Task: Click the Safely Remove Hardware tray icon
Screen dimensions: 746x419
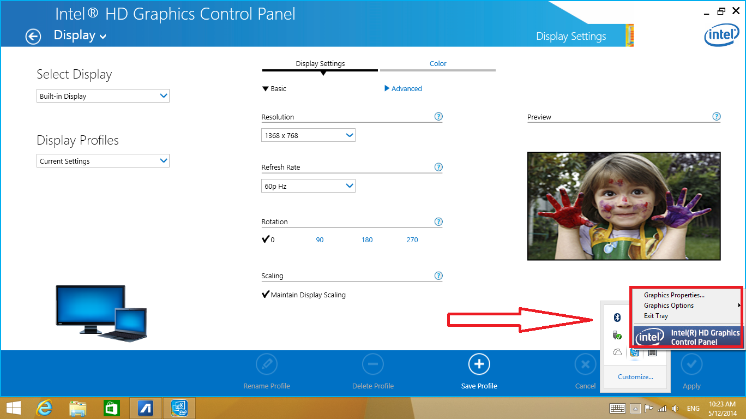Action: [617, 335]
